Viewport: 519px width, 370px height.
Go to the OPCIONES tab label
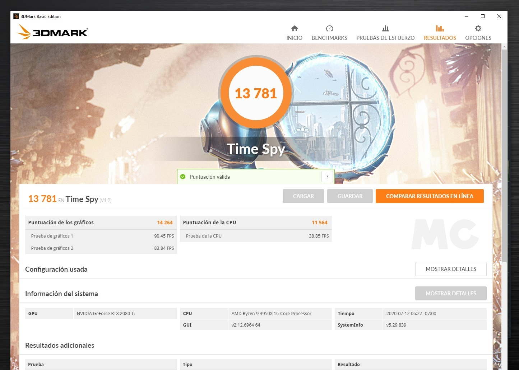[478, 38]
